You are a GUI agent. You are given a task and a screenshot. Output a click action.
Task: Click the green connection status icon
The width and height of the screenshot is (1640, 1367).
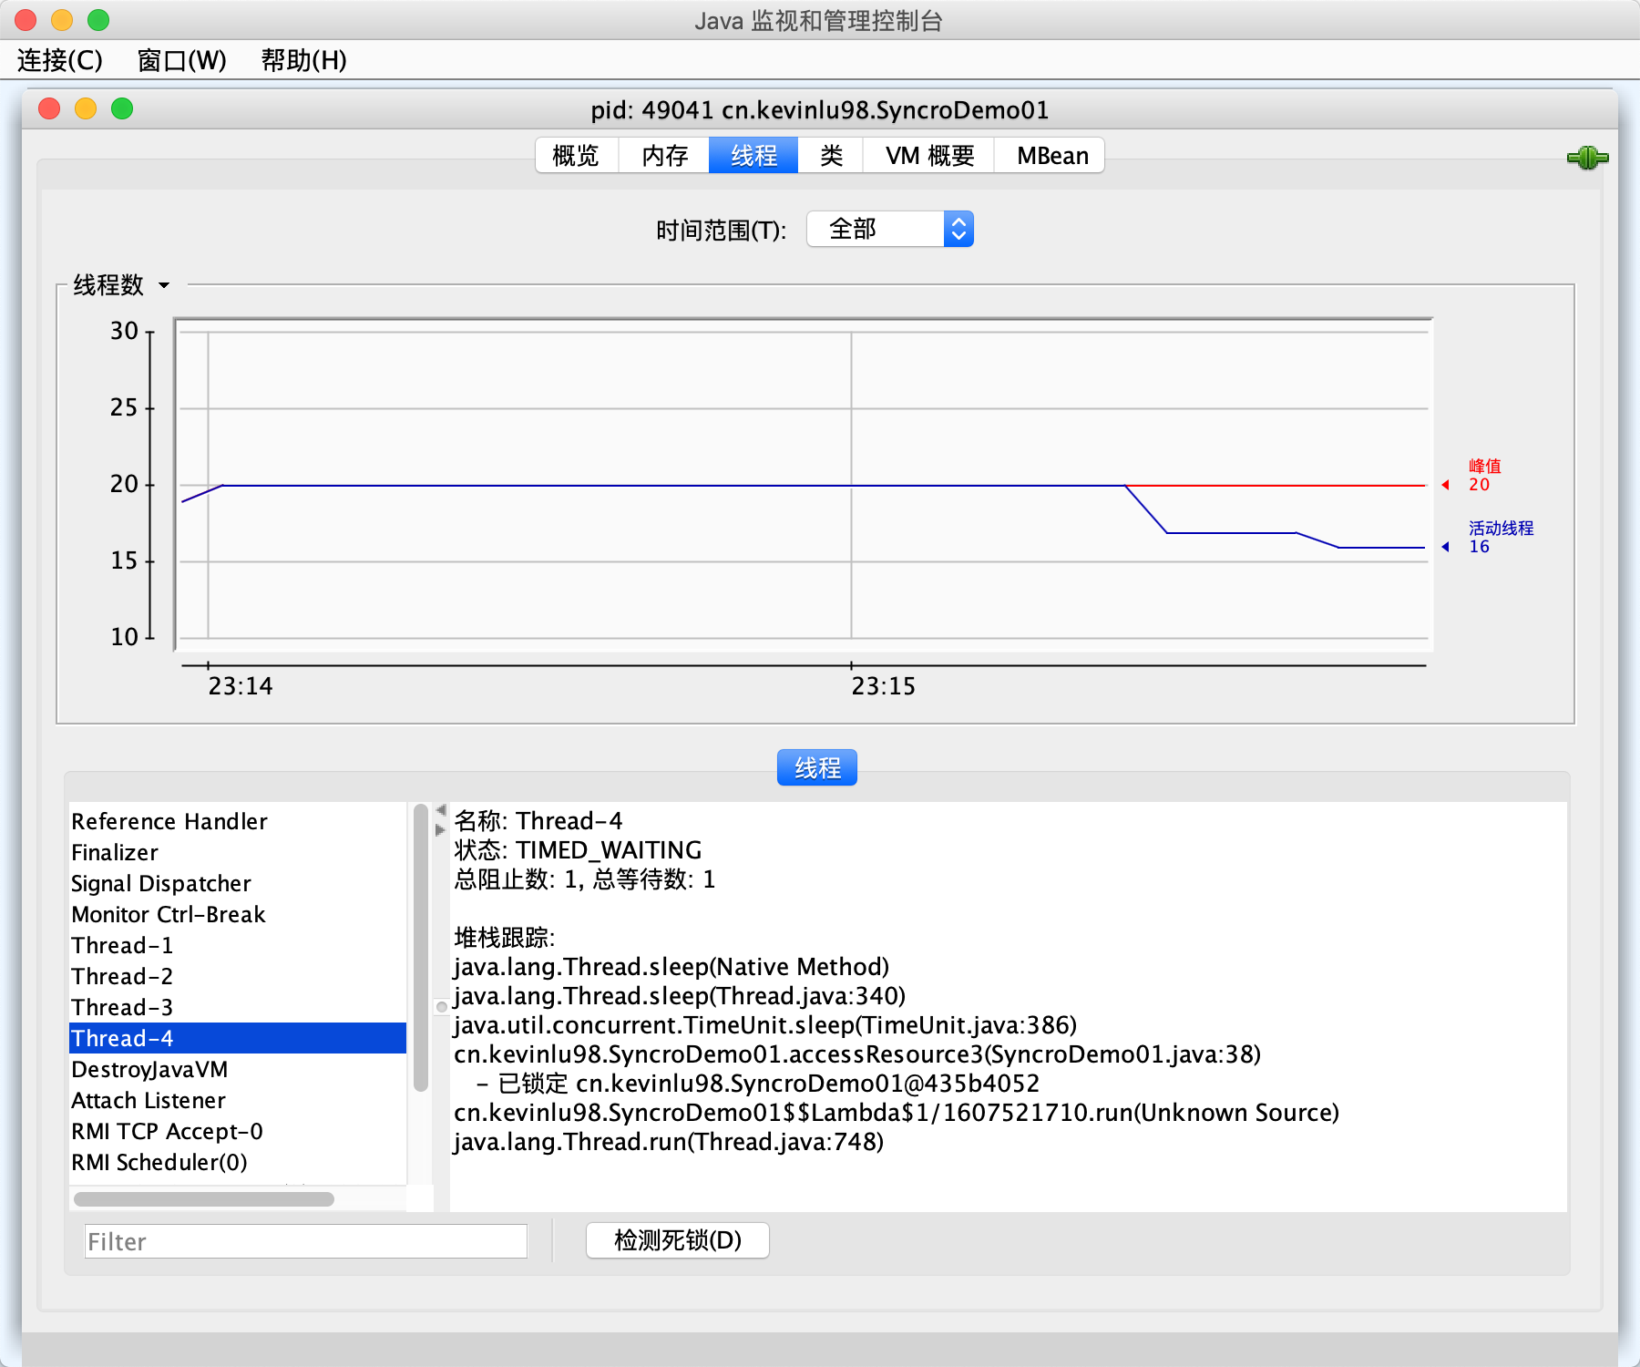click(x=1587, y=158)
